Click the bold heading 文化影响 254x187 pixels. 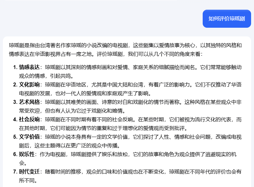pyautogui.click(x=29, y=85)
